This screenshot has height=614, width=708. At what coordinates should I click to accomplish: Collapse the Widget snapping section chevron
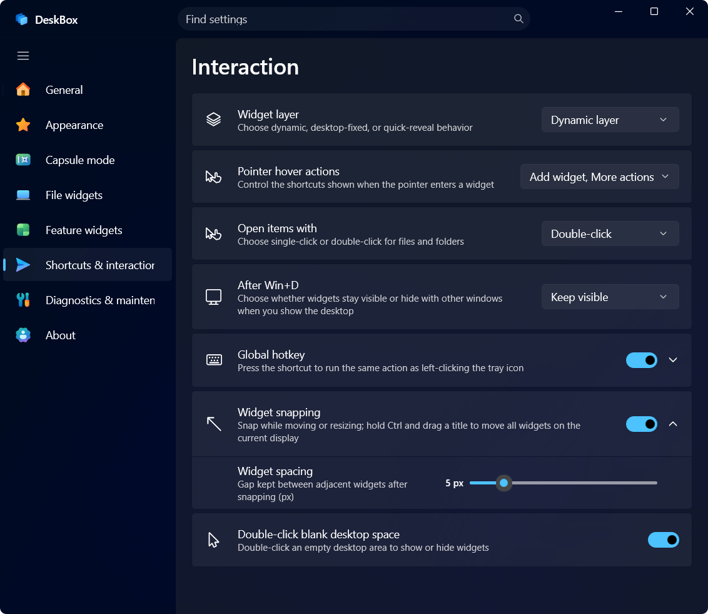pyautogui.click(x=673, y=424)
